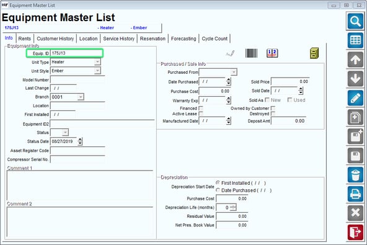Click the red exit door icon

click(x=355, y=232)
